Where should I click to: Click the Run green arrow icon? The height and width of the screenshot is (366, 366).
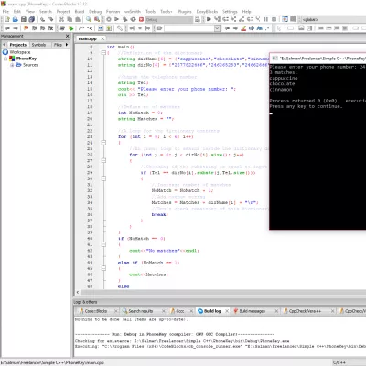pyautogui.click(x=116, y=19)
